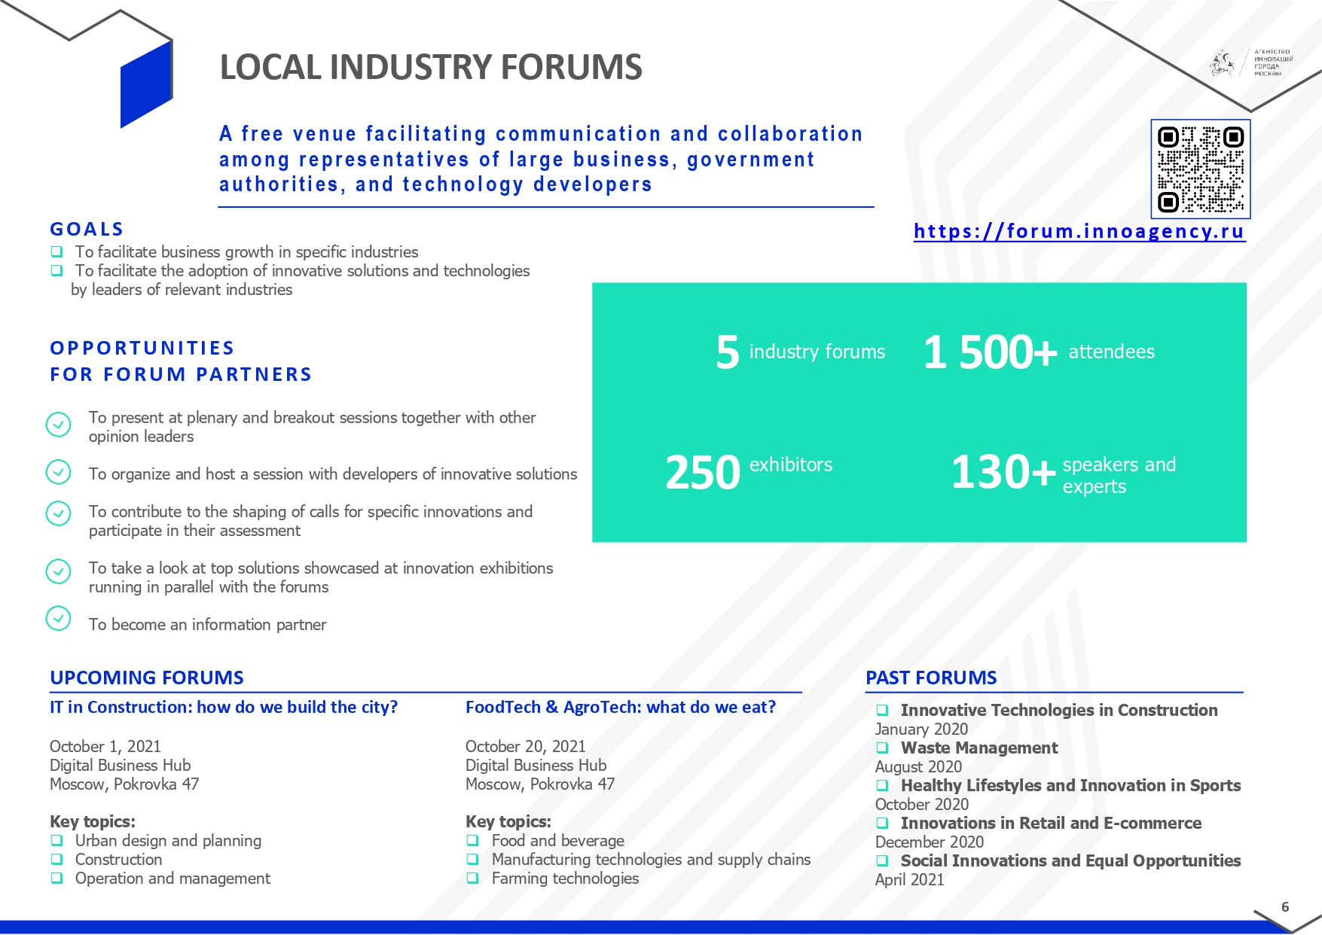The width and height of the screenshot is (1322, 935).
Task: Click the 'August 2020' date
Action: pos(918,766)
